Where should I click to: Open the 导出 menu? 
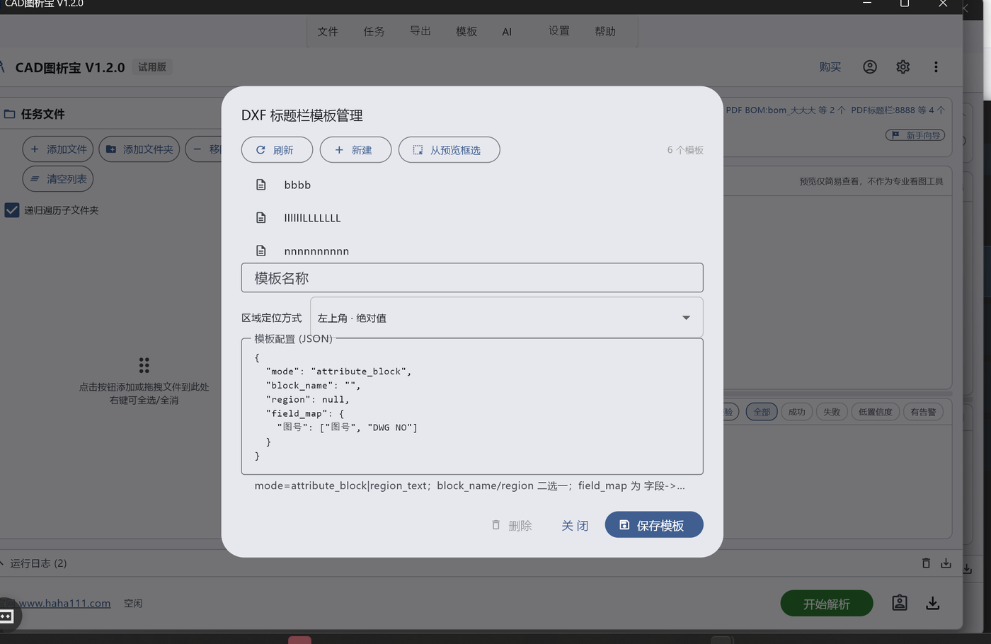420,31
